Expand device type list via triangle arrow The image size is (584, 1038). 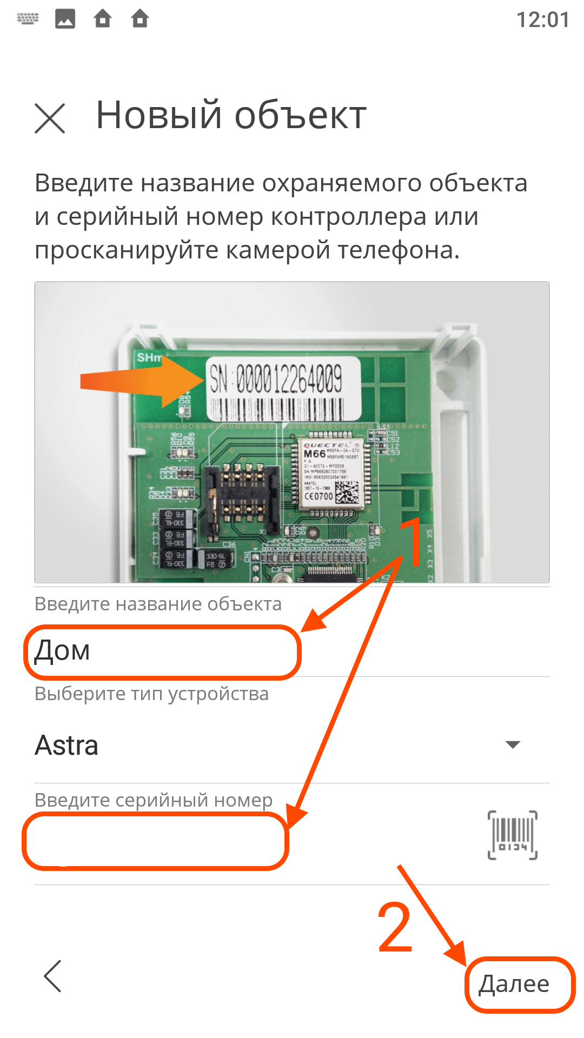click(x=513, y=745)
